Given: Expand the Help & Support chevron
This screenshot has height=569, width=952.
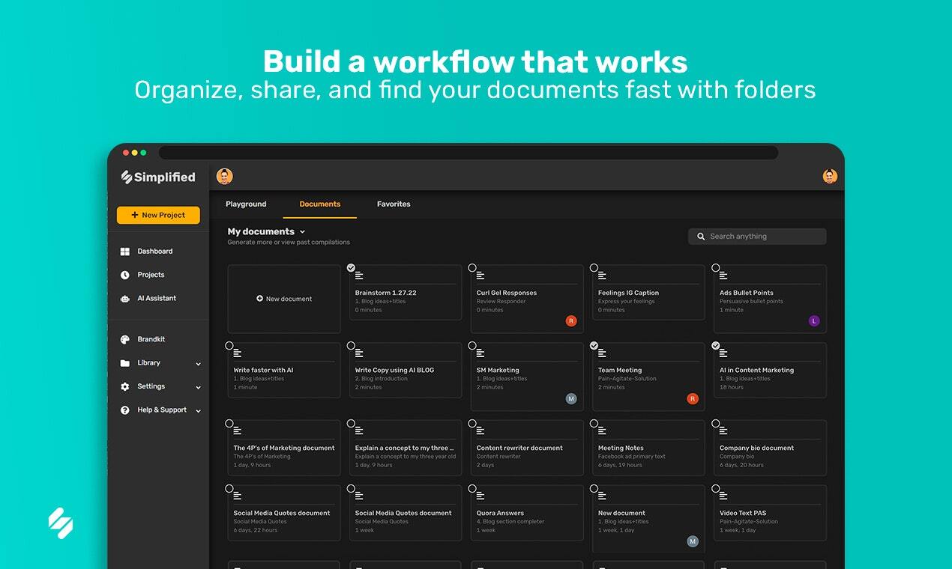Looking at the screenshot, I should pos(199,411).
